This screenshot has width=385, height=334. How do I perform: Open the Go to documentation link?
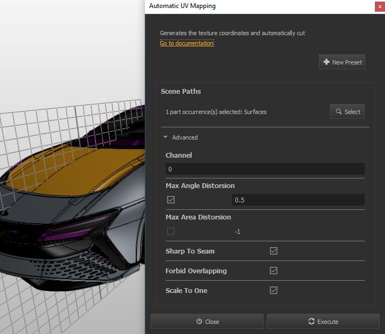(187, 43)
